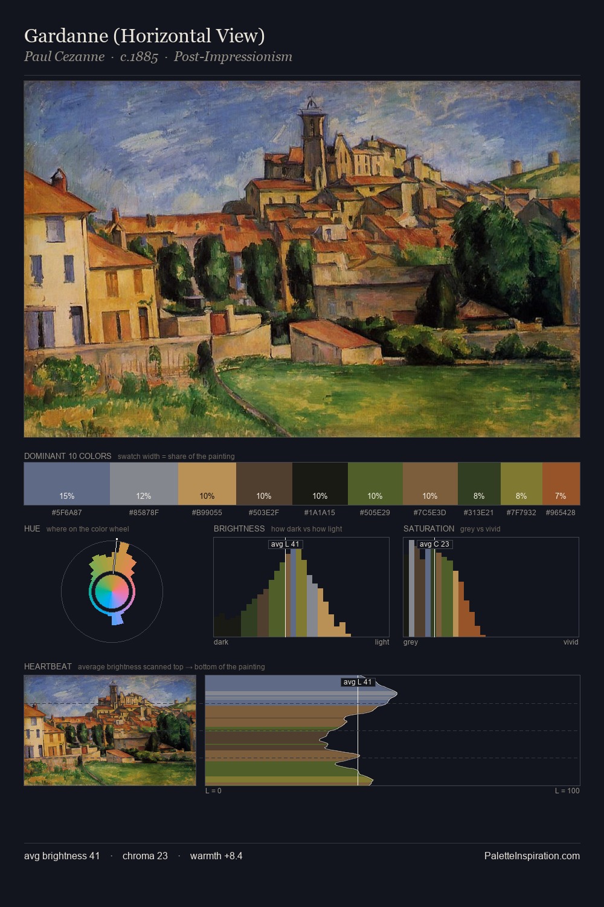Click the 'DOMINANT 10 COLORS' heading
604x907 pixels.
tap(68, 456)
